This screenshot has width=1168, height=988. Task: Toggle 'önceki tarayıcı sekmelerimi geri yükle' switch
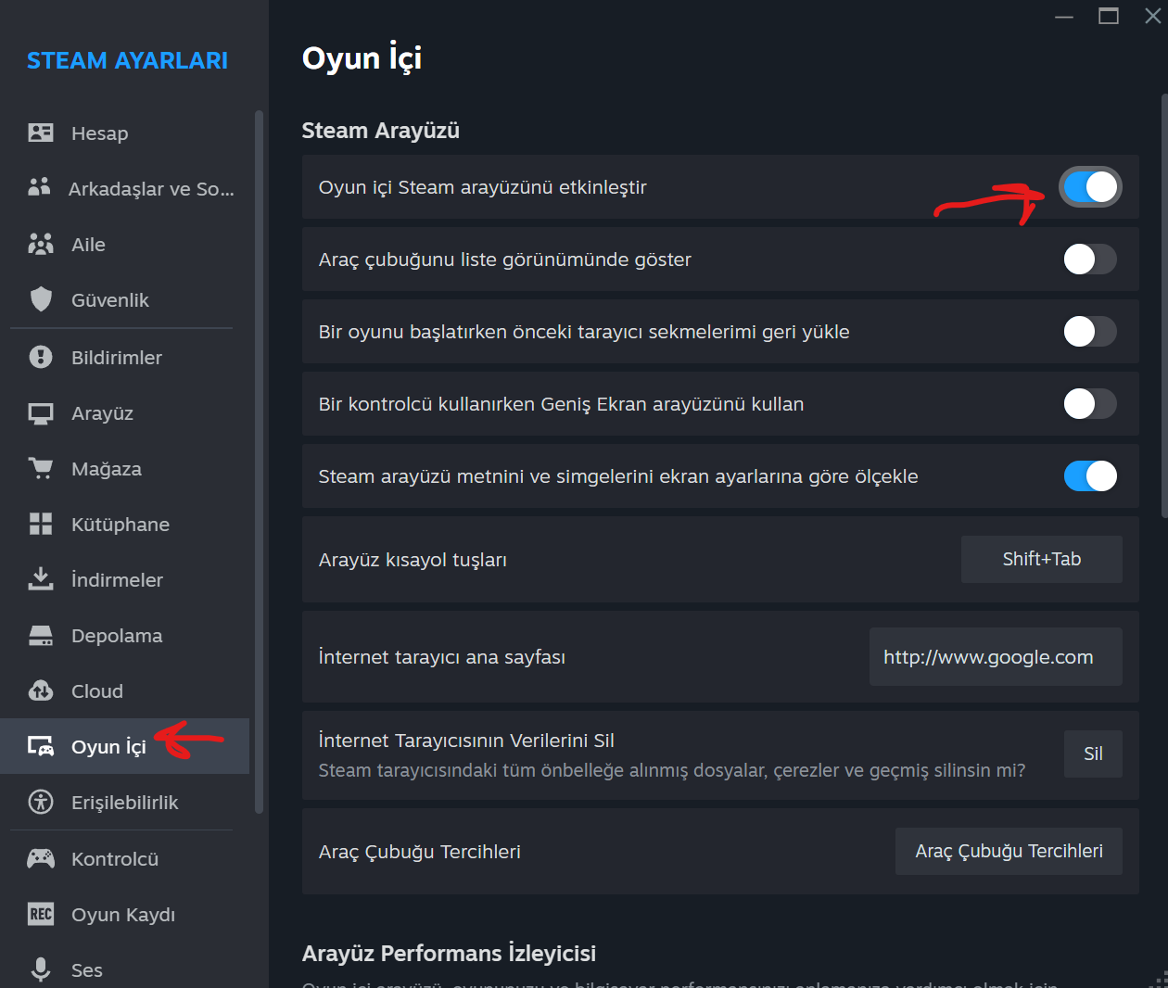tap(1090, 332)
